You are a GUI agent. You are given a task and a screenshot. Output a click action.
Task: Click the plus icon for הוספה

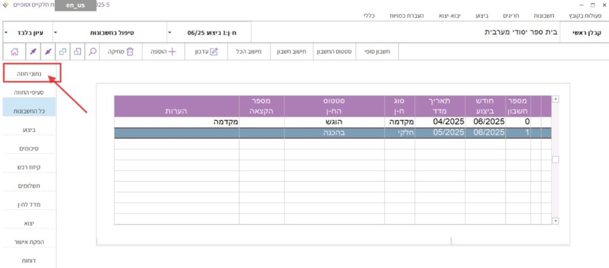tap(173, 52)
